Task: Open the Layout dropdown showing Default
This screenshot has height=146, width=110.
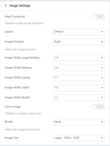Action: coord(79,32)
